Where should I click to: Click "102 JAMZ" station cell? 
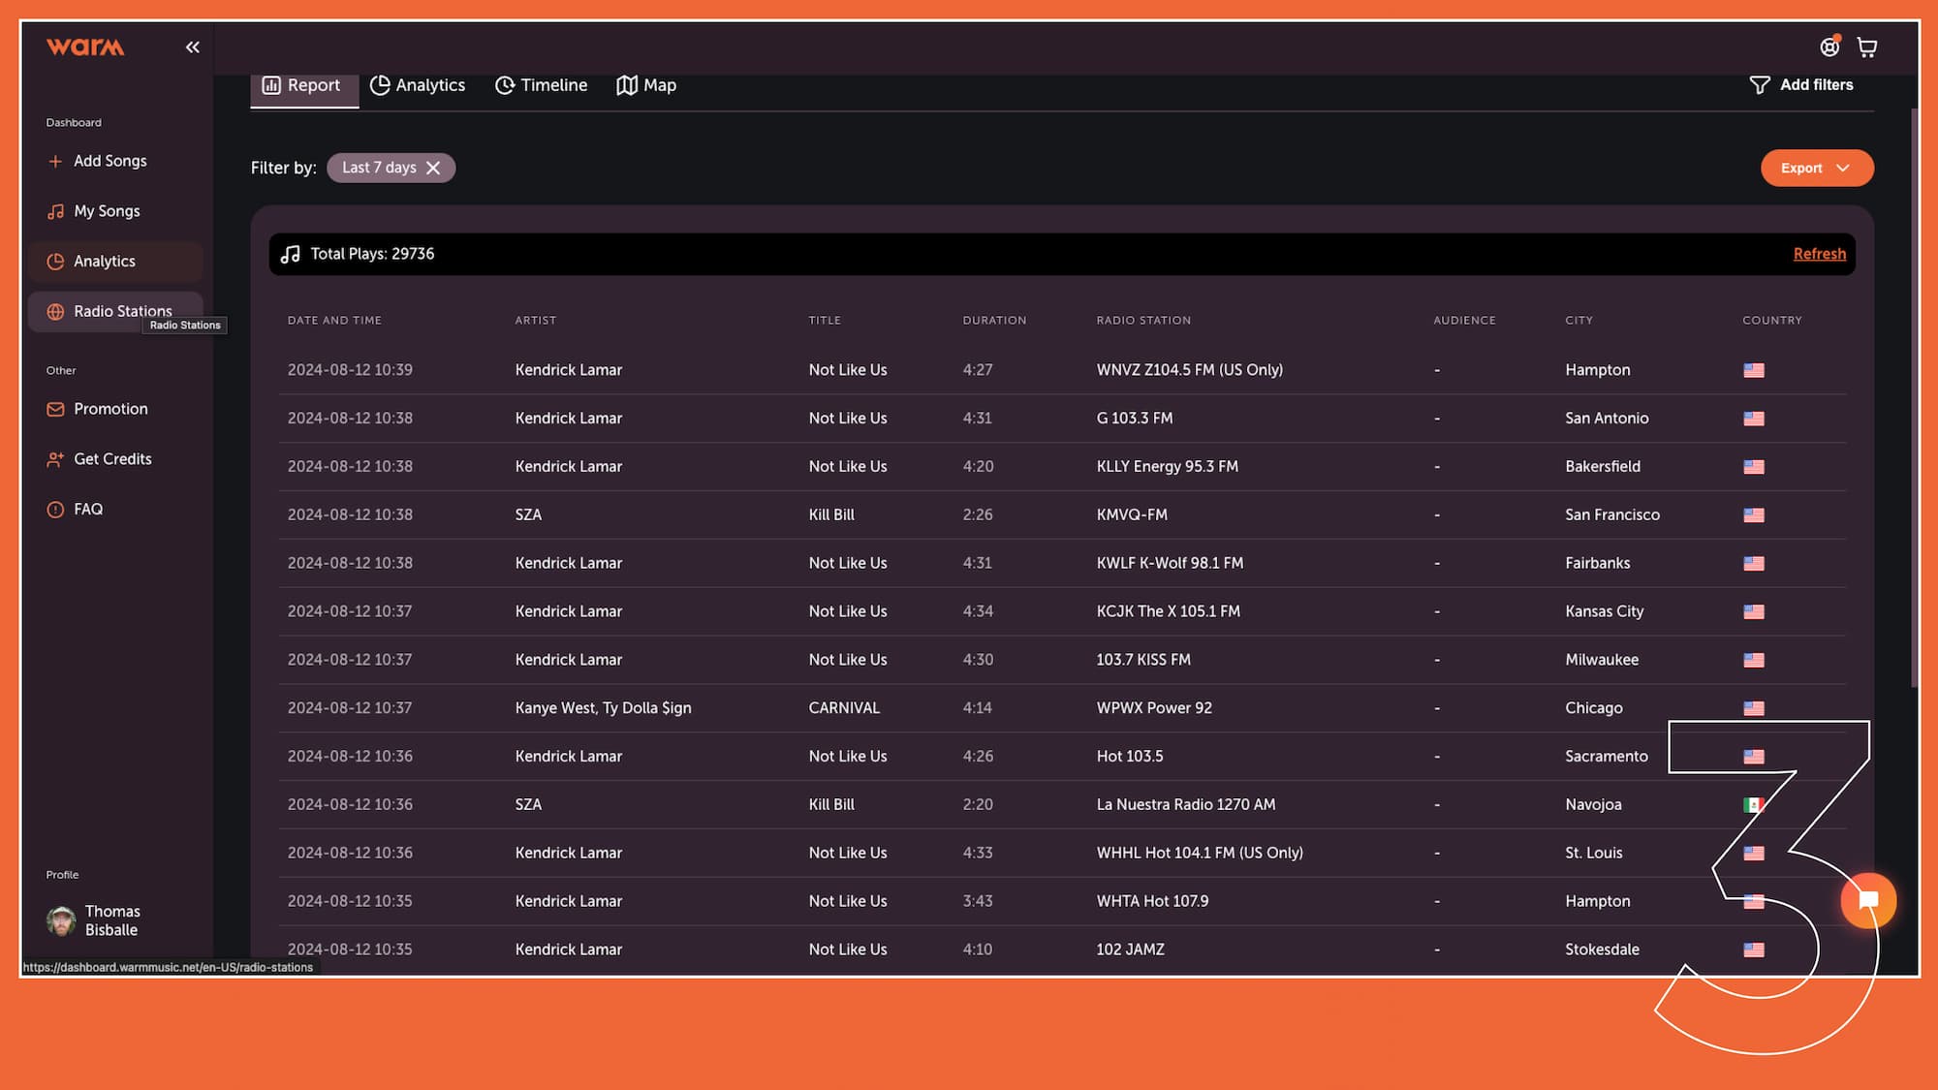[x=1130, y=950]
